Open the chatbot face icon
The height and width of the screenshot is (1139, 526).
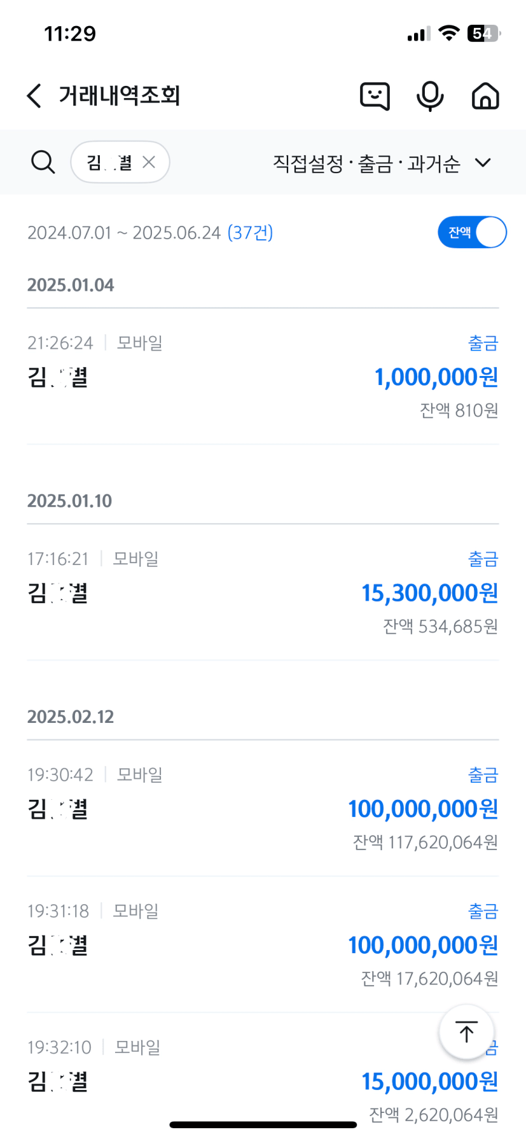point(375,96)
